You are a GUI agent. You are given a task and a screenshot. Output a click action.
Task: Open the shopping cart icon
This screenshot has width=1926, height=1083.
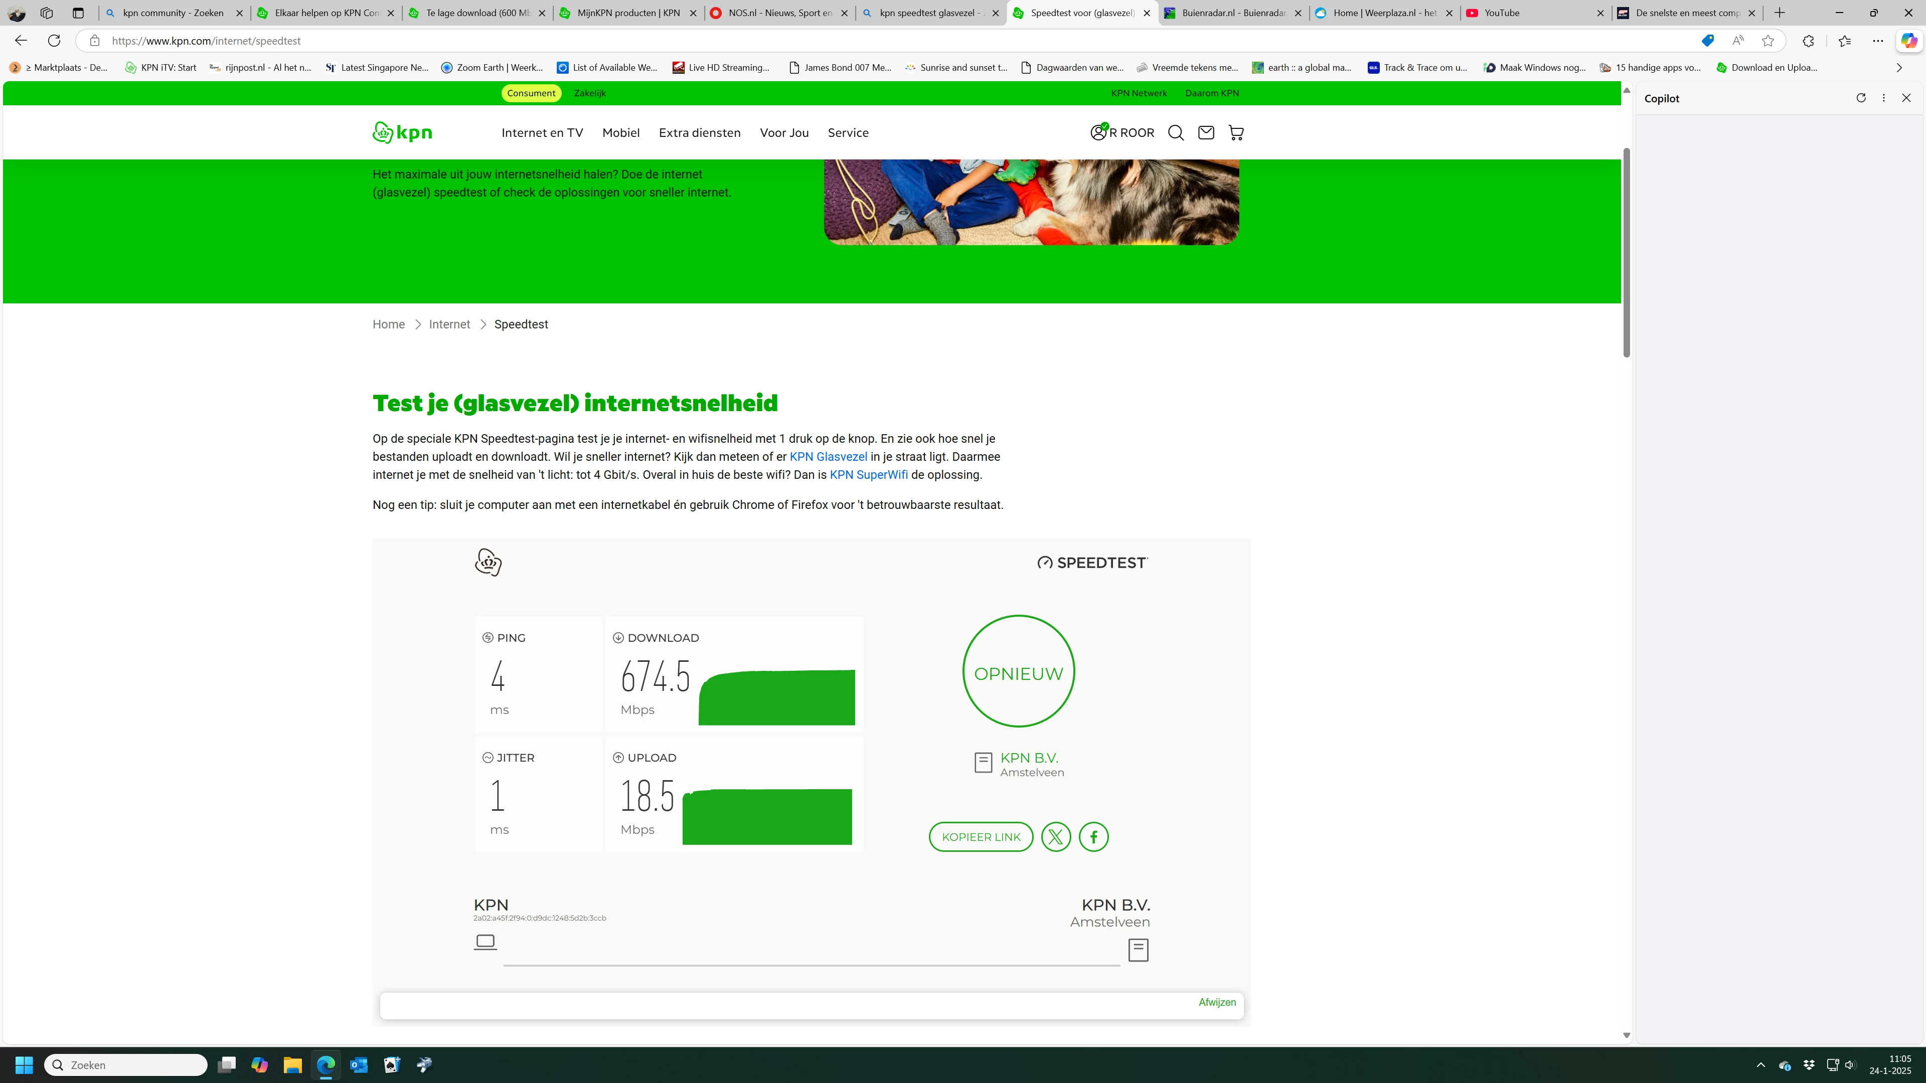click(x=1236, y=132)
